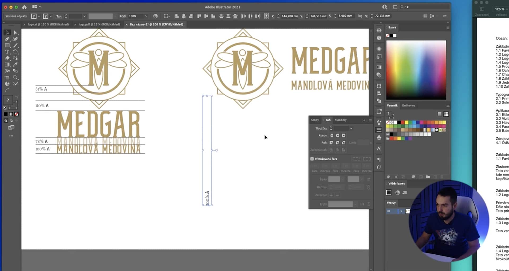The height and width of the screenshot is (271, 509).
Task: Select the Artboard tool
Action: [7, 77]
